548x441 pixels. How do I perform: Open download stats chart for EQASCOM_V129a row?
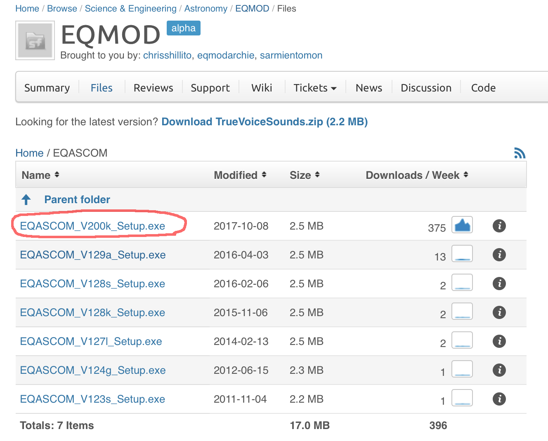(462, 254)
